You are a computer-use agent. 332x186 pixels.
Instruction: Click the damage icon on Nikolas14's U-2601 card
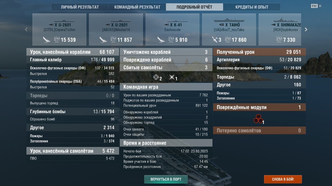pyautogui.click(x=113, y=40)
